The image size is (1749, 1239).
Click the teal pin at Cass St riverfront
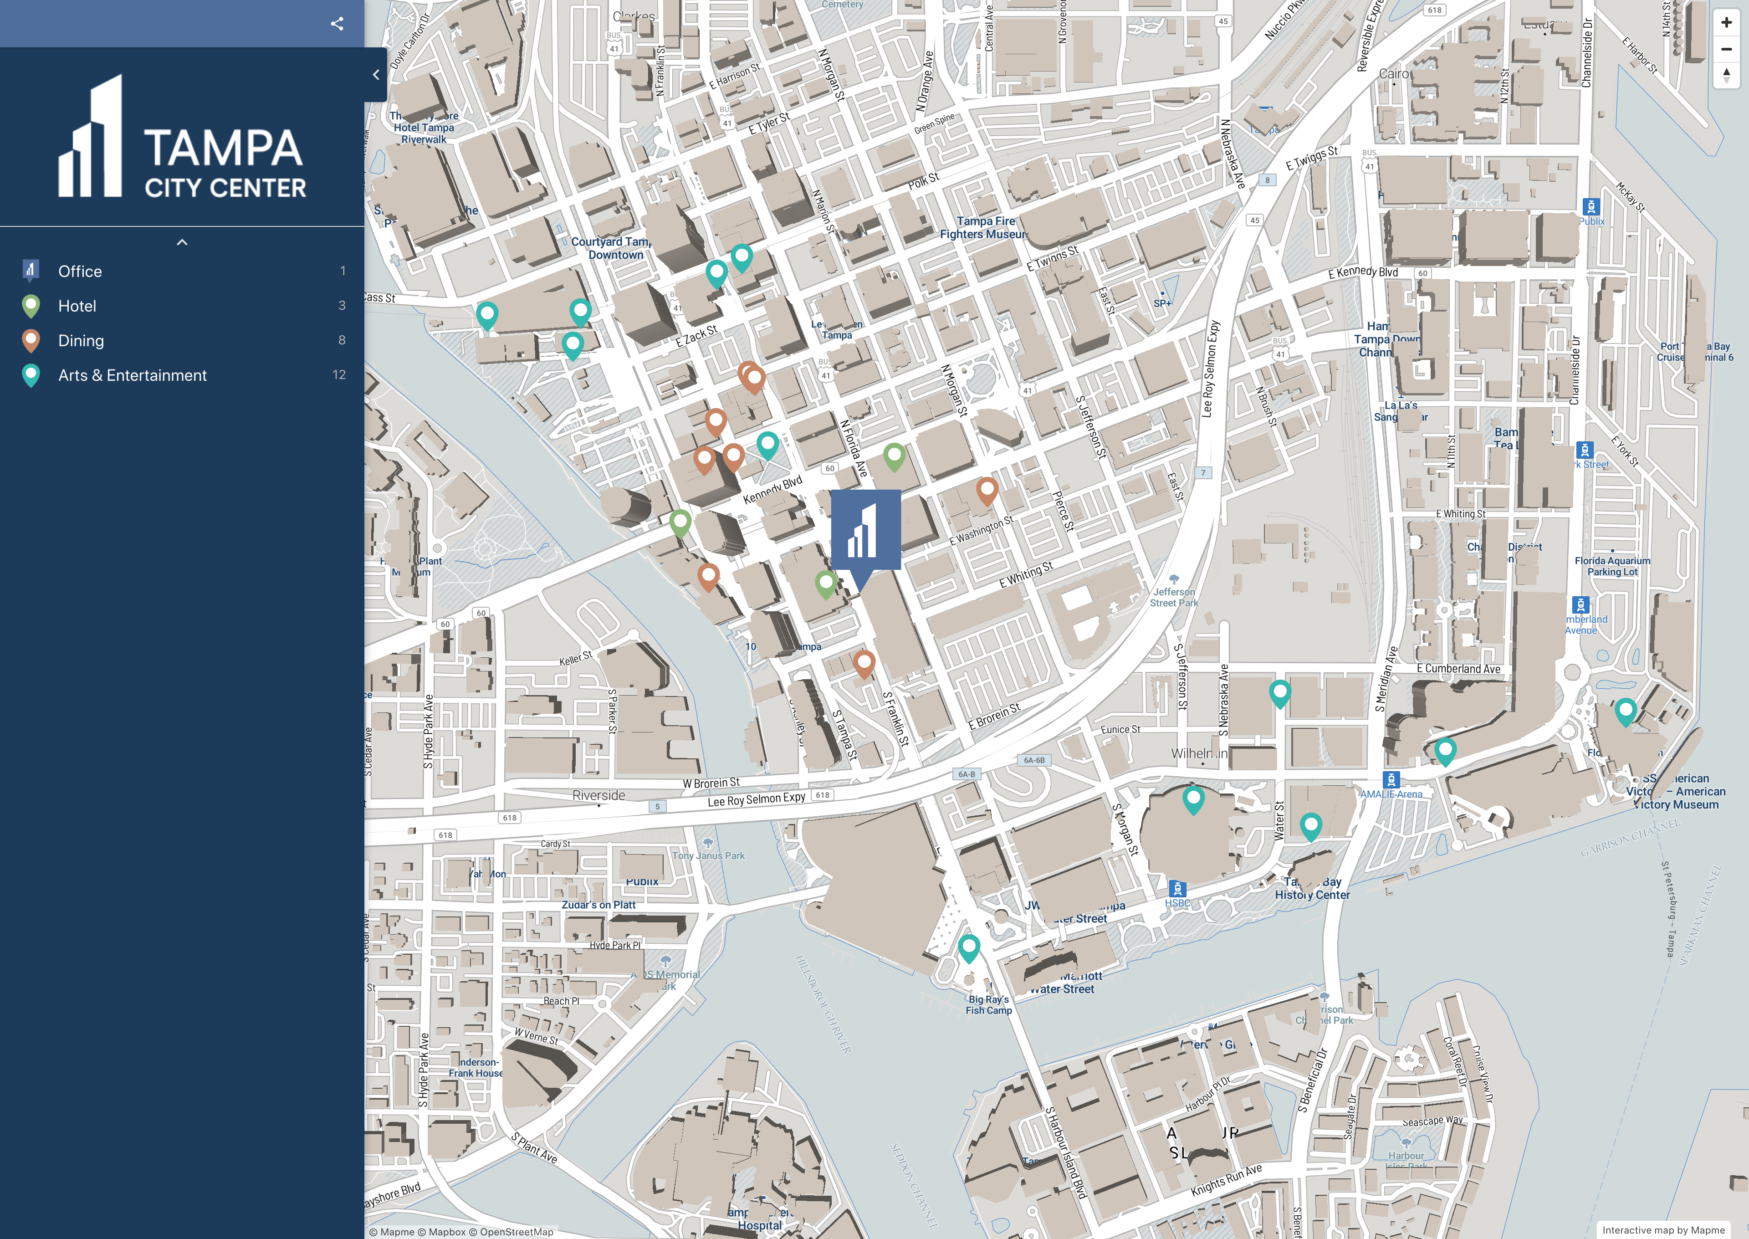486,316
